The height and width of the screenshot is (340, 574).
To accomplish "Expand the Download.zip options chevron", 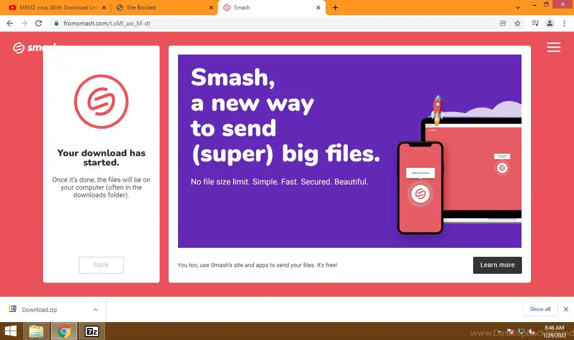I will [96, 310].
